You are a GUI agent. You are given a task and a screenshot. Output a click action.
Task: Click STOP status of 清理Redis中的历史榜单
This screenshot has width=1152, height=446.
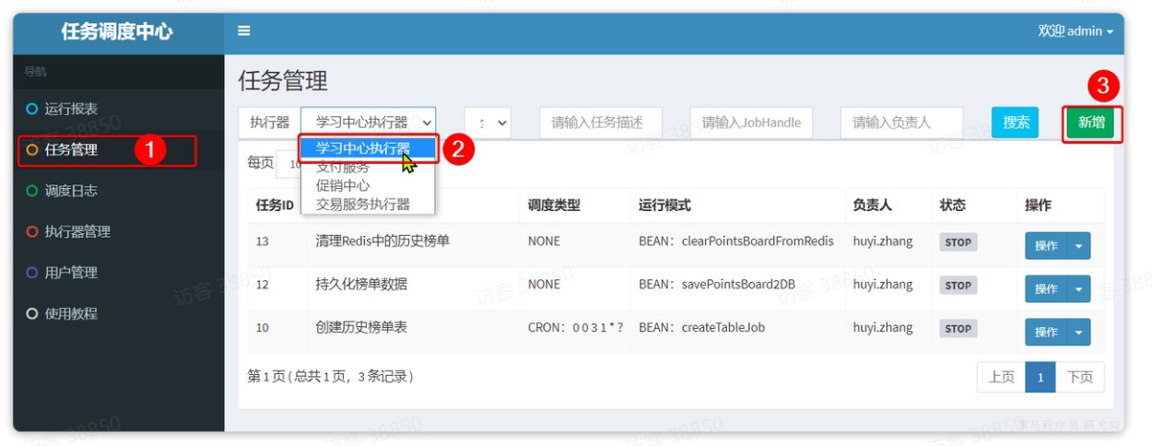[x=958, y=242]
